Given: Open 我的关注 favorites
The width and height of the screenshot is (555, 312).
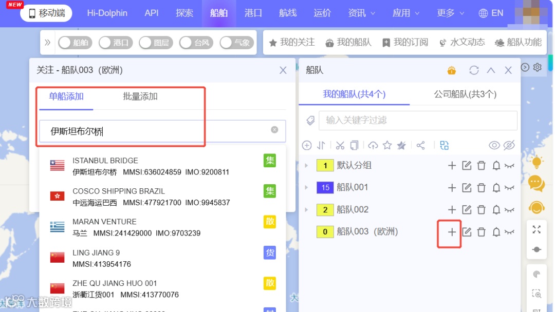Looking at the screenshot, I should click(x=292, y=43).
